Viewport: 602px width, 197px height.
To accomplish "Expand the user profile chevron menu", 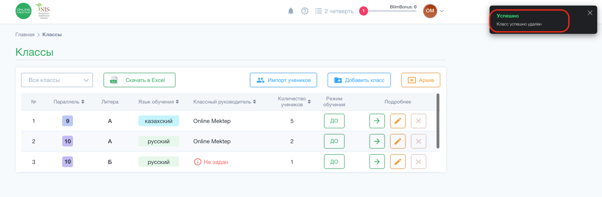I will (442, 11).
